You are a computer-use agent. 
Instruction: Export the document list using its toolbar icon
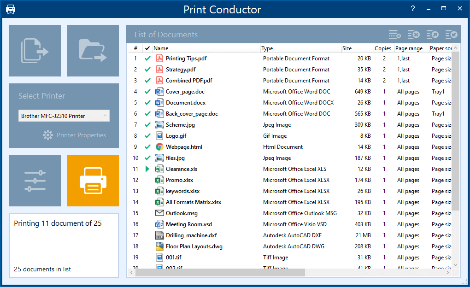433,34
